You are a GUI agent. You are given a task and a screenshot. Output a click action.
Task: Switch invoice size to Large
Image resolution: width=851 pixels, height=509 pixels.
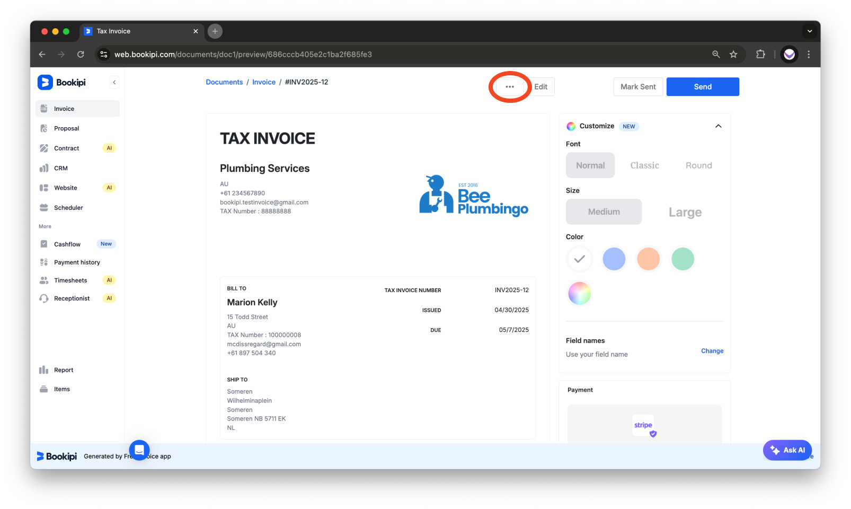685,212
